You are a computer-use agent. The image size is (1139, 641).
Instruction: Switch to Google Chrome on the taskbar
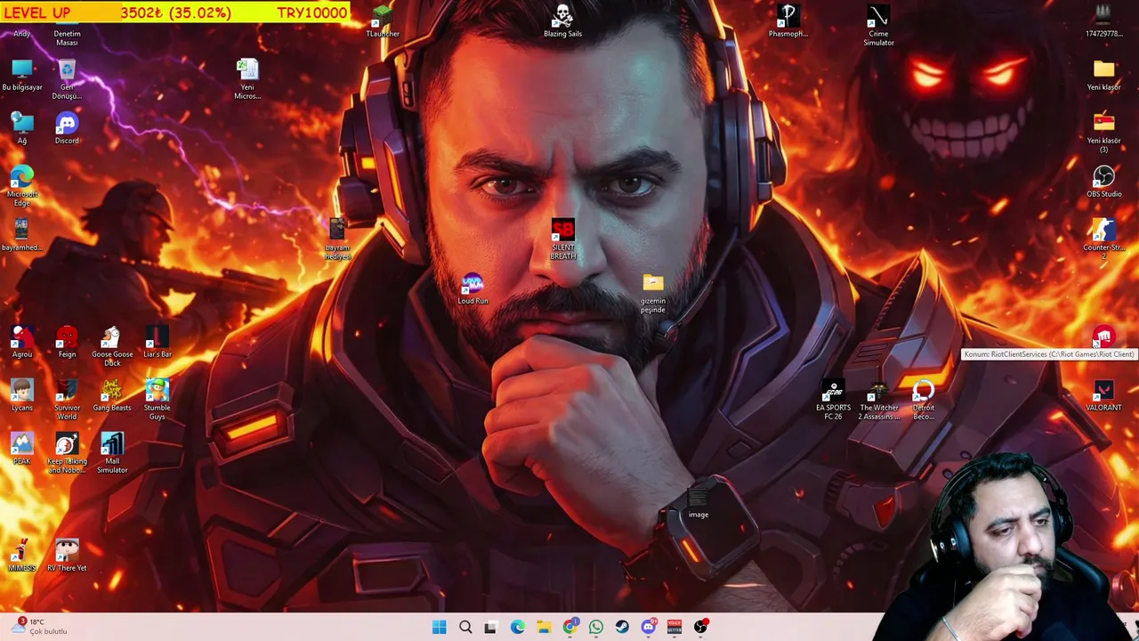point(569,627)
